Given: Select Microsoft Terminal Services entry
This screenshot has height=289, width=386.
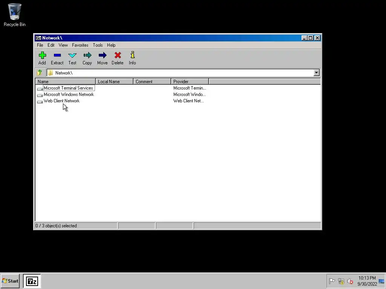Looking at the screenshot, I should click(x=68, y=88).
